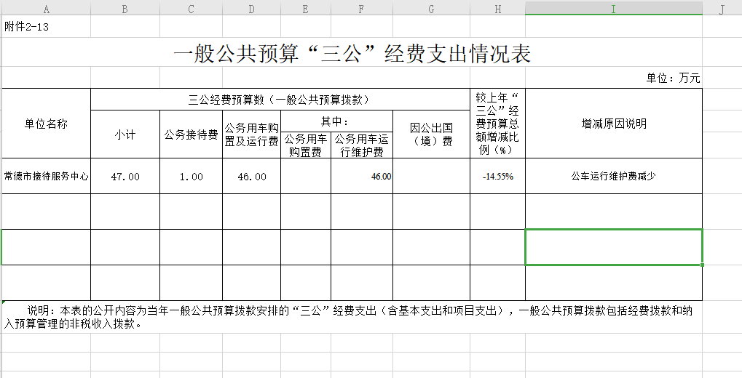Click the highlighted column I header

tap(613, 9)
